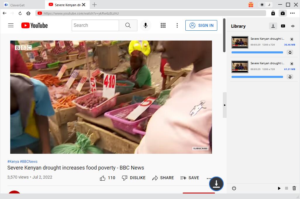
Task: Remove the 36.46 MB download item
Action: tap(292, 39)
